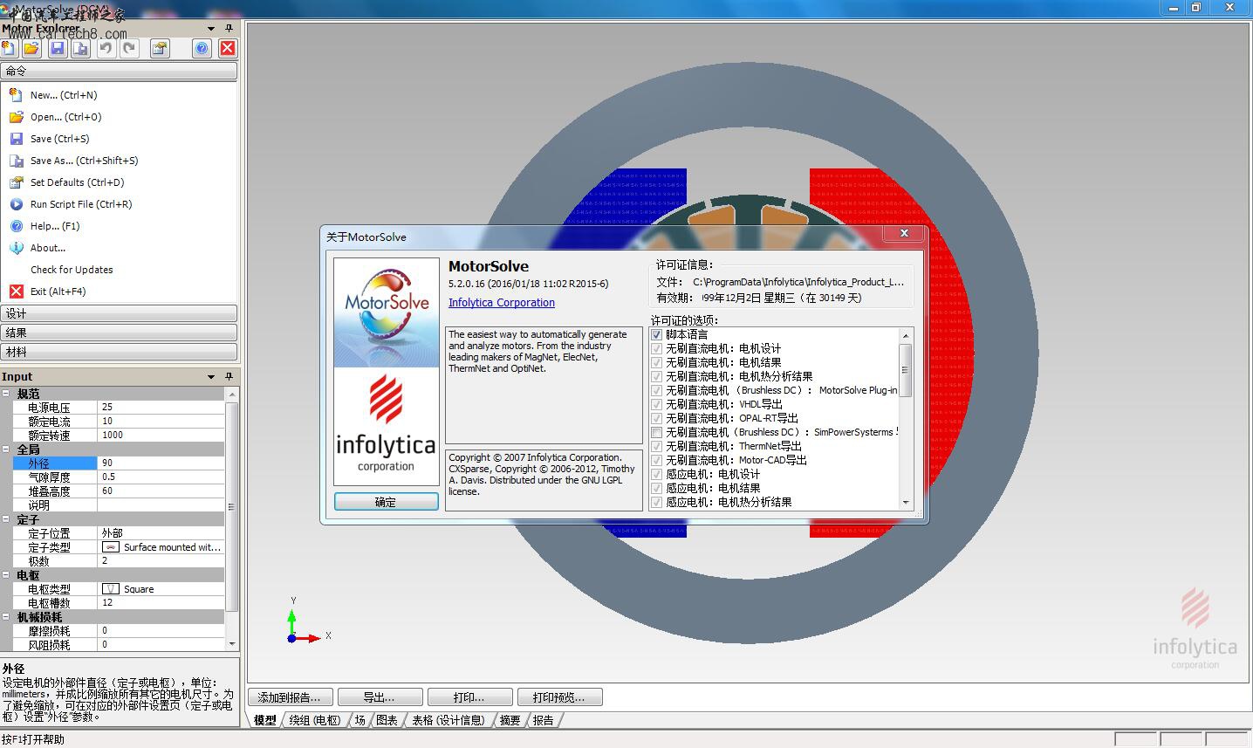
Task: Edit 电枢槽数 value 12
Action: click(x=161, y=603)
